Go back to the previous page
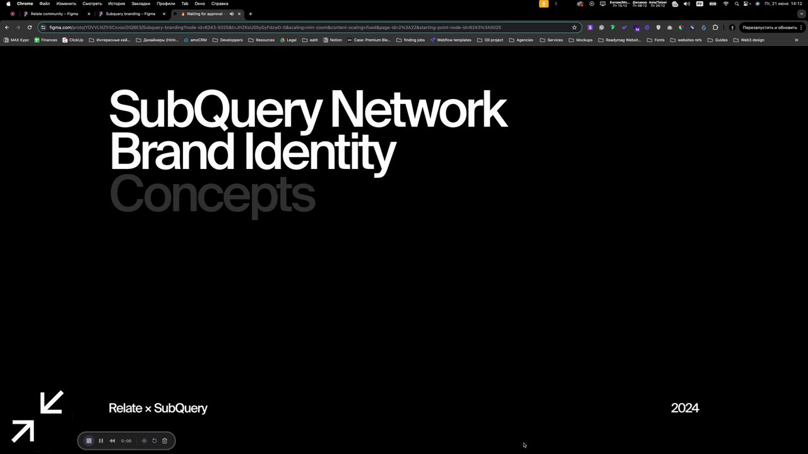 7,27
